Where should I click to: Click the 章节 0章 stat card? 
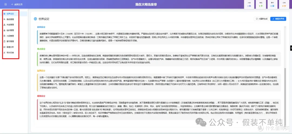point(272,5)
